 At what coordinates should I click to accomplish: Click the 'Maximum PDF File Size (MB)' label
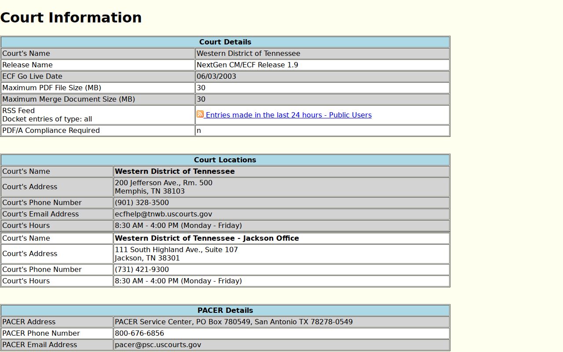tap(52, 88)
